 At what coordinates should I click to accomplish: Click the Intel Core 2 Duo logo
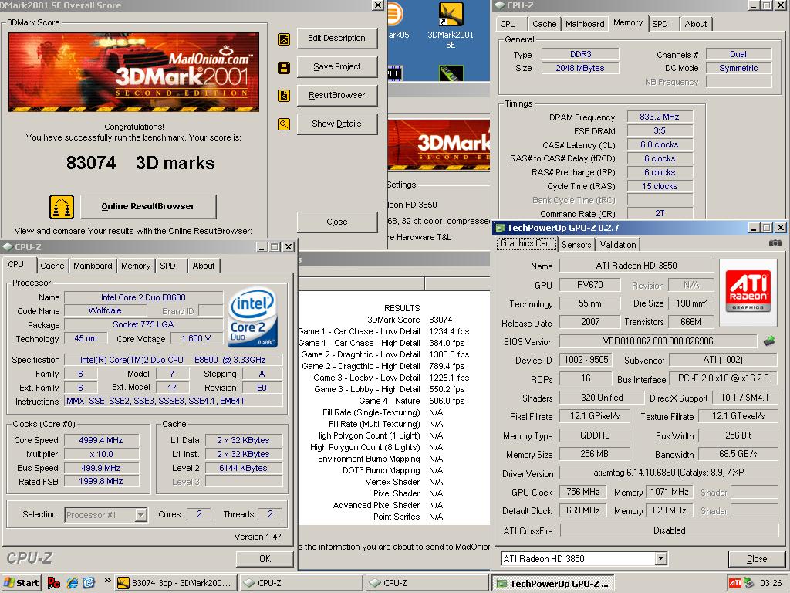252,317
